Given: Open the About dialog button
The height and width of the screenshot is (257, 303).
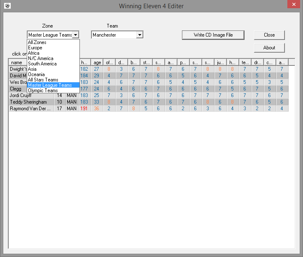Looking at the screenshot, I should click(269, 48).
